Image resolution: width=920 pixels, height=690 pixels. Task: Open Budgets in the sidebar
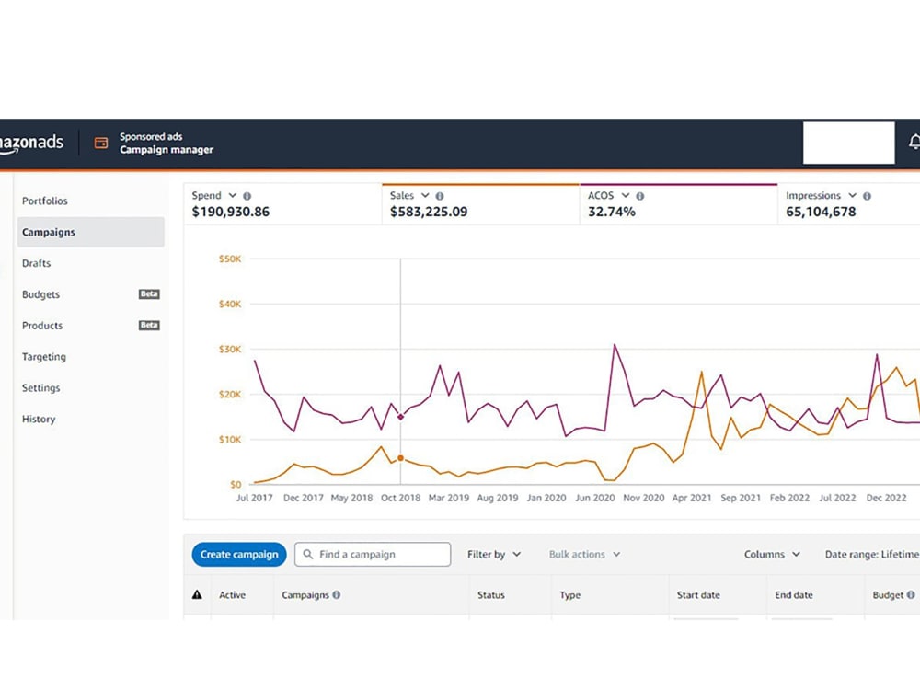tap(40, 294)
